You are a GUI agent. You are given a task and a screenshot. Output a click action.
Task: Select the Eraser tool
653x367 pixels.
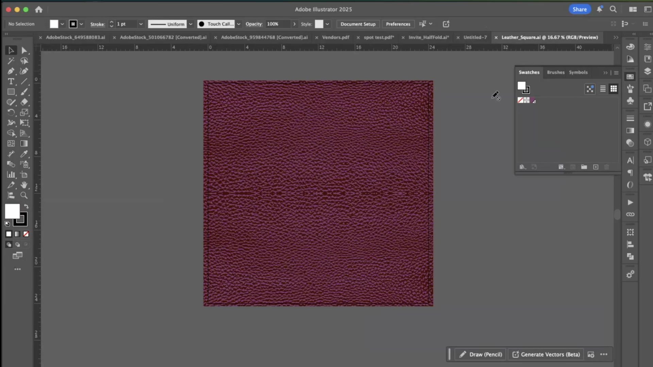tap(24, 102)
